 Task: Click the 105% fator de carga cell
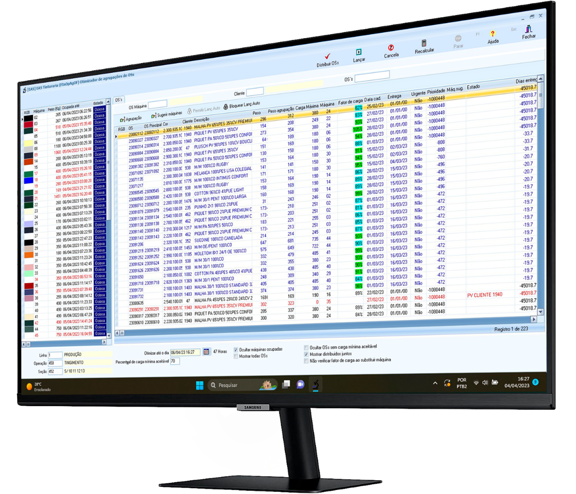pyautogui.click(x=357, y=129)
